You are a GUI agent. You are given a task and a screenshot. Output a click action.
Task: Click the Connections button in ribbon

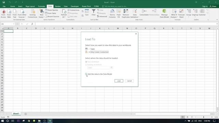pyautogui.click(x=74, y=10)
